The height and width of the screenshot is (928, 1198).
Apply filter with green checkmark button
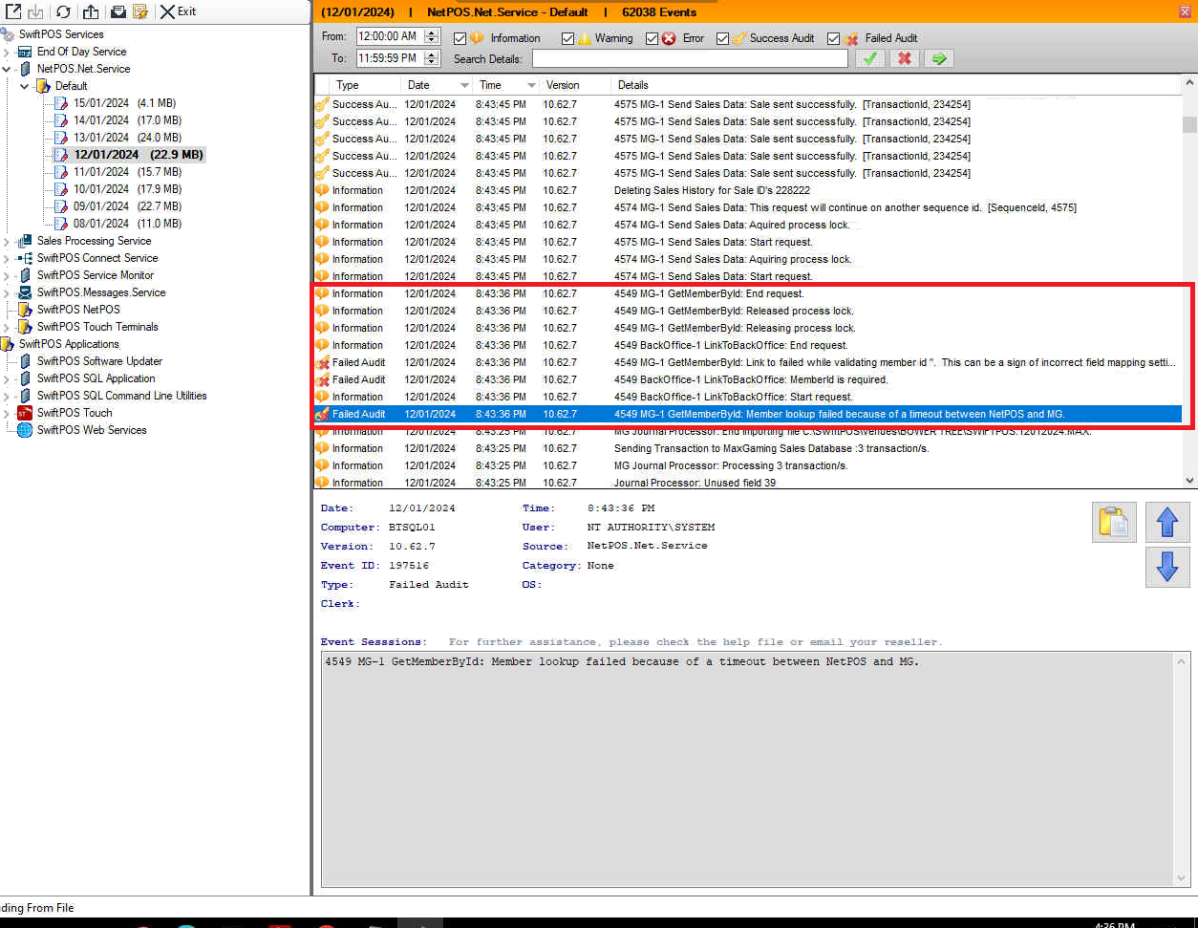869,58
